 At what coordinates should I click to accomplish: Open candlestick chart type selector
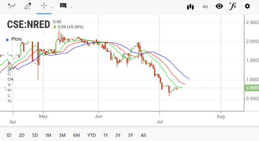[x=190, y=7]
